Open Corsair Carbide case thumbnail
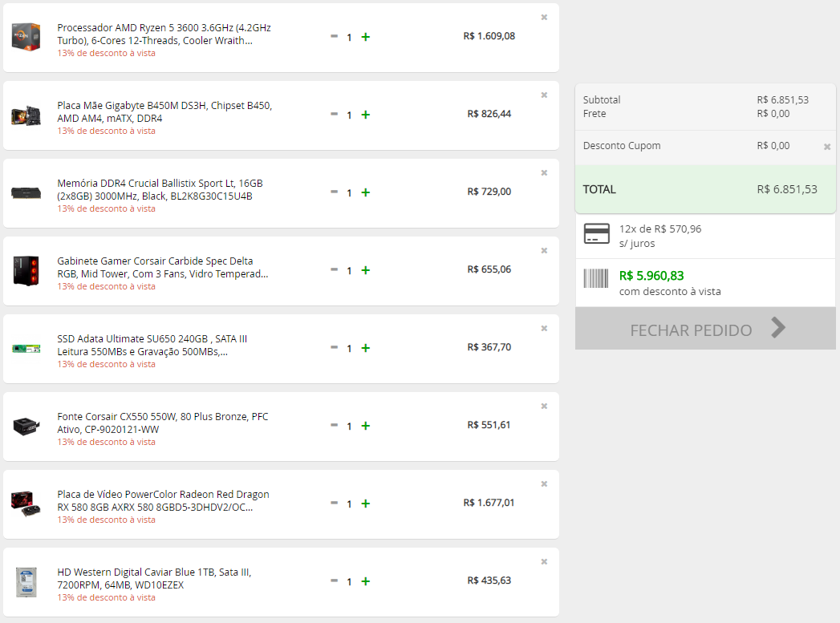 click(26, 270)
